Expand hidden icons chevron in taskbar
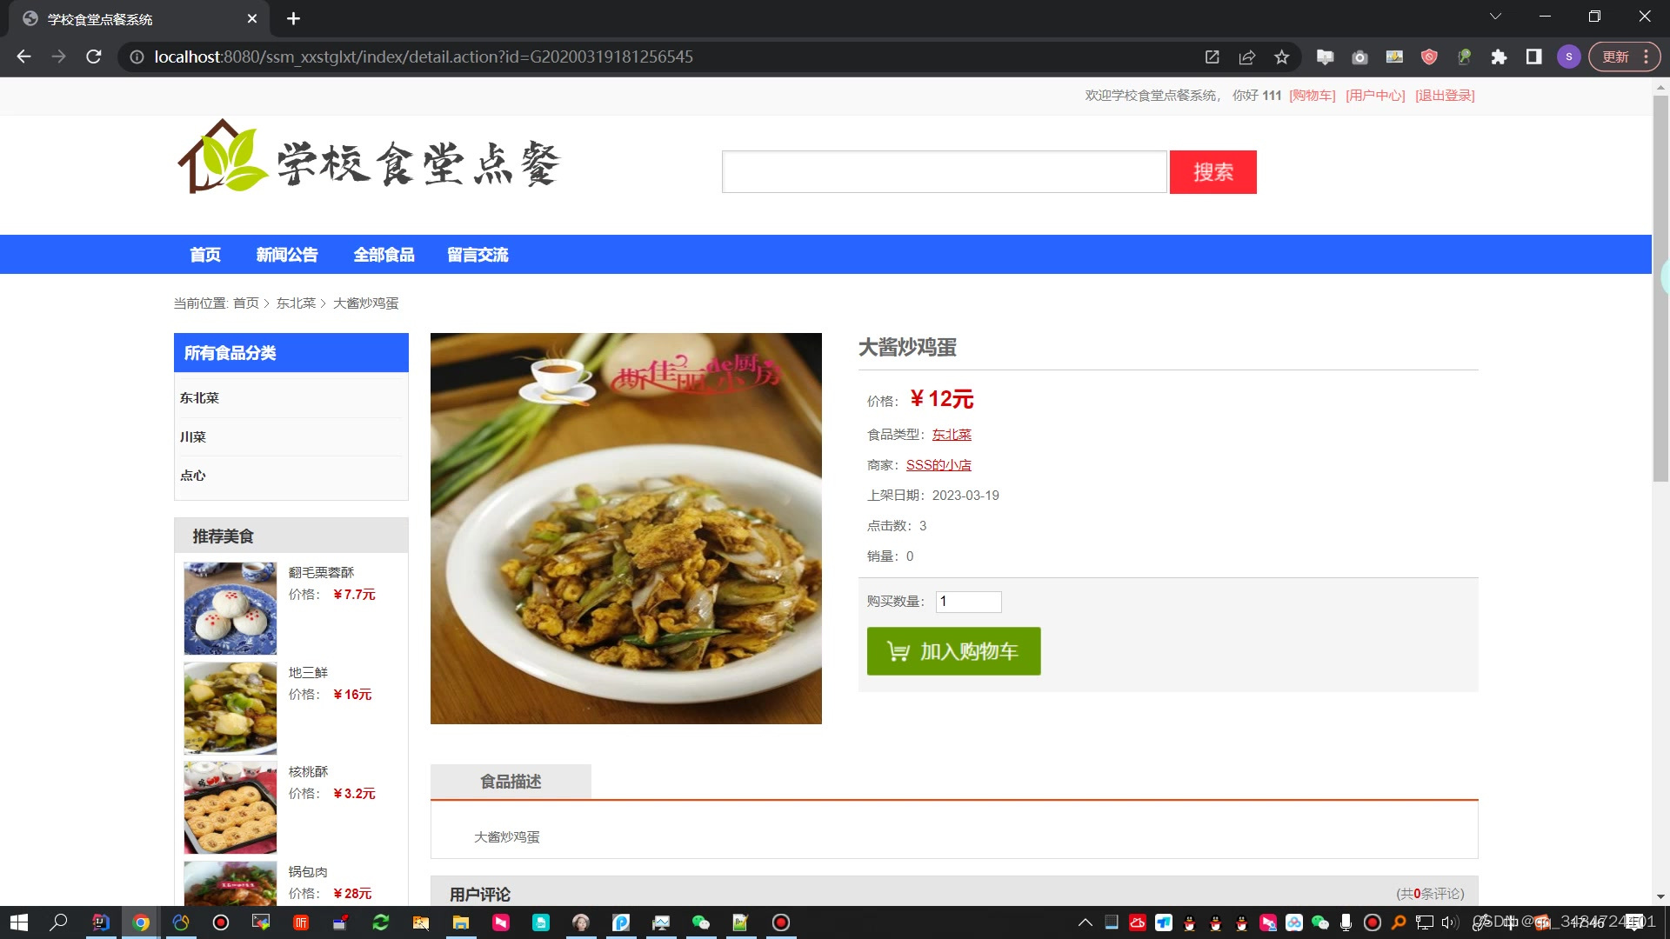This screenshot has height=939, width=1670. 1085,922
